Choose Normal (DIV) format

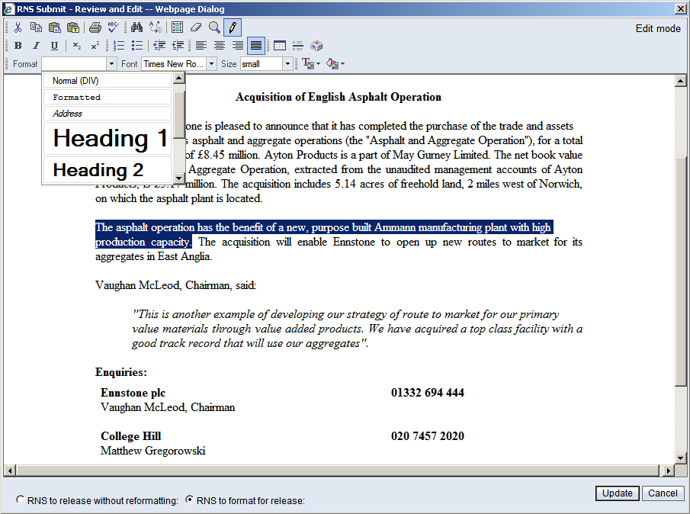click(x=108, y=81)
